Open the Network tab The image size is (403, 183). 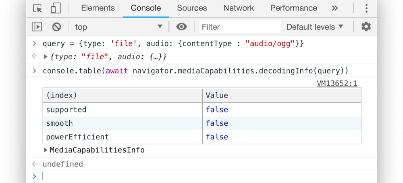pos(239,8)
